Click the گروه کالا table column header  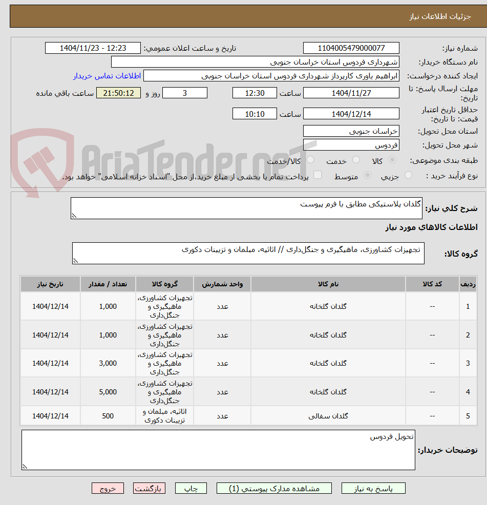(x=164, y=284)
